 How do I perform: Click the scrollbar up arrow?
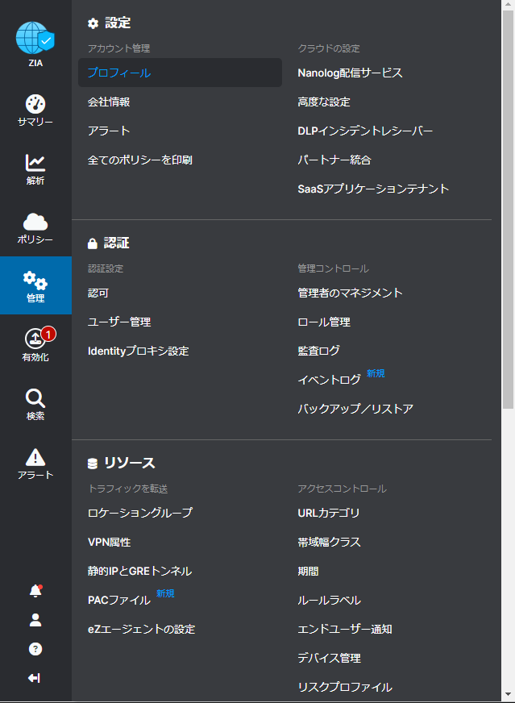point(508,5)
